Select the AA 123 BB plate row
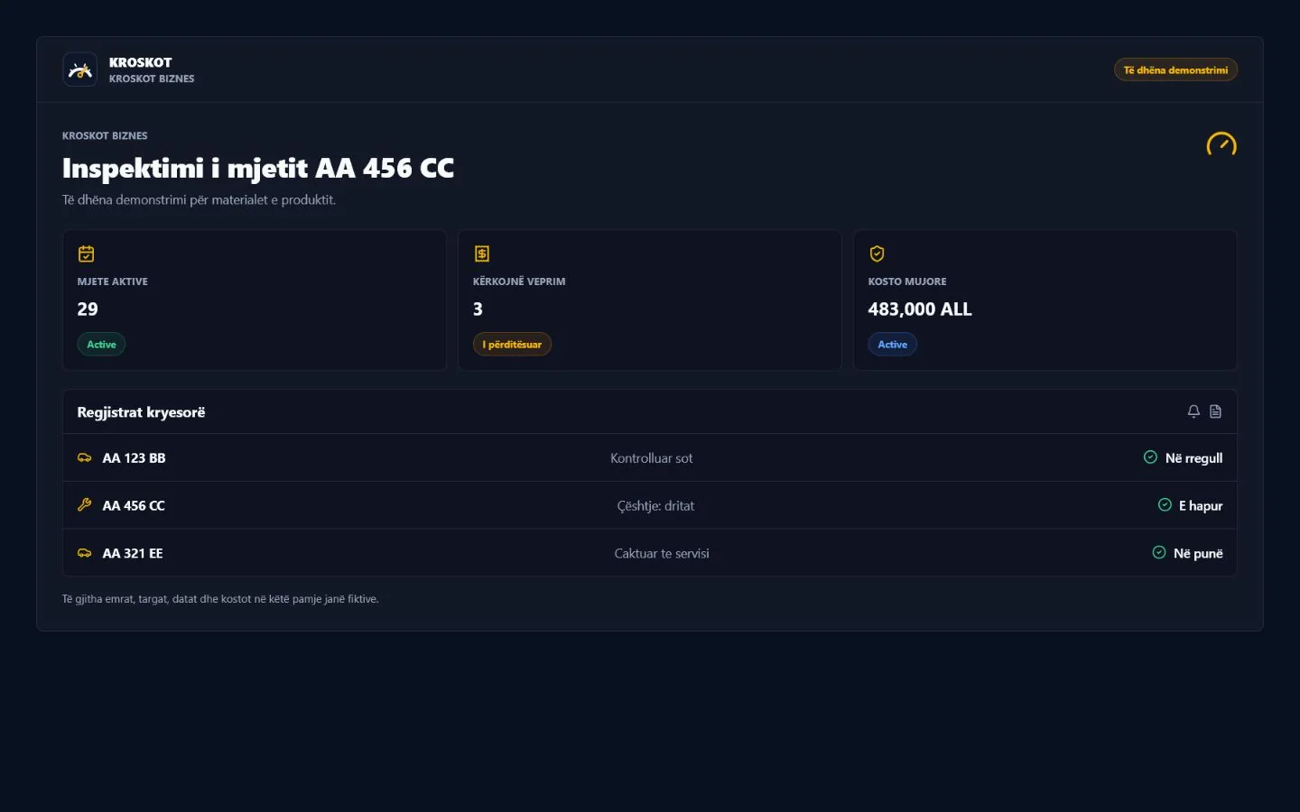Viewport: 1300px width, 812px height. [650, 457]
